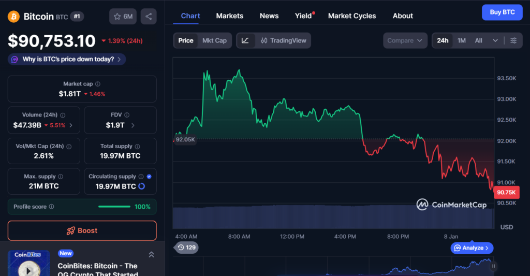Expand the time range dropdown chevron
This screenshot has height=276, width=530.
[495, 40]
